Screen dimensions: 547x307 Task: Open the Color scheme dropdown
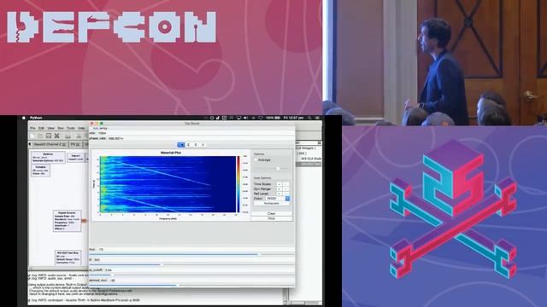278,199
